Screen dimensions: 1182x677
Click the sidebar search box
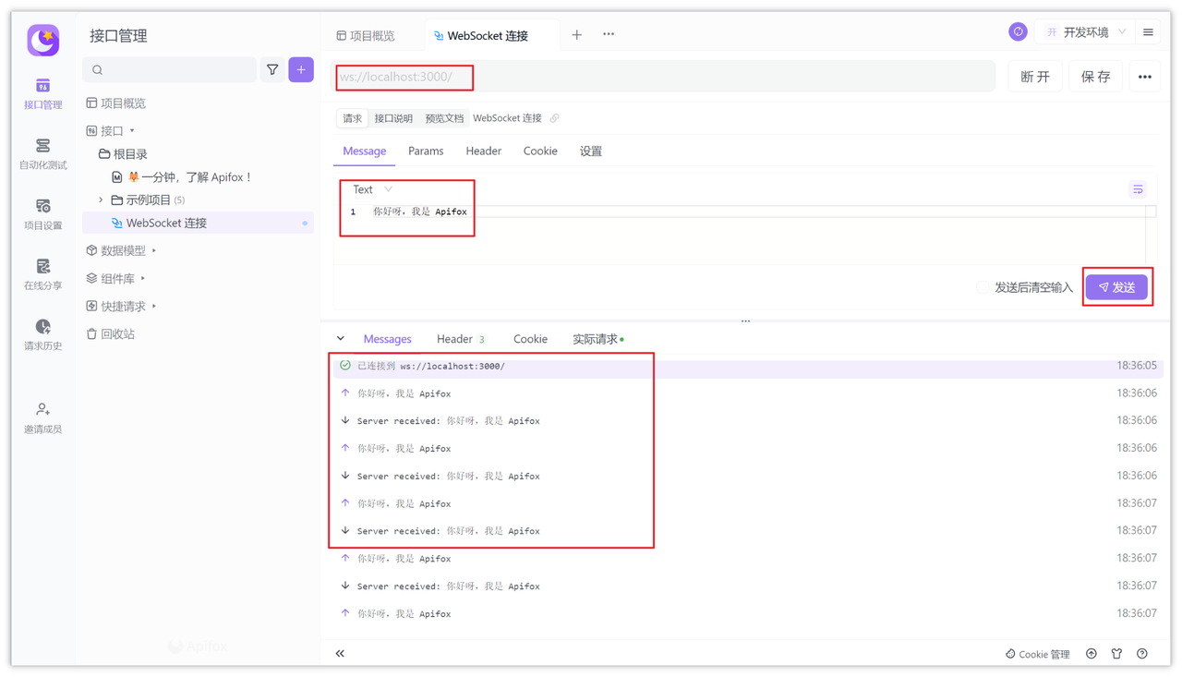click(x=170, y=70)
